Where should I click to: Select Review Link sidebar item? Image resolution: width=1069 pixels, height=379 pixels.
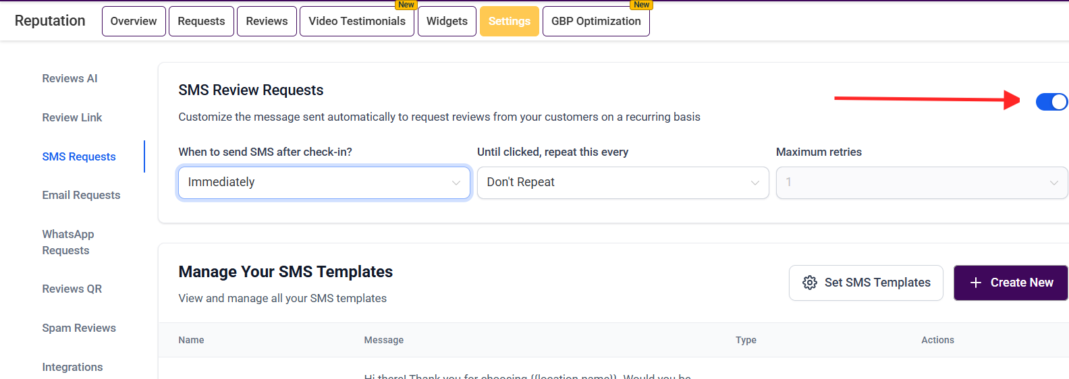72,117
